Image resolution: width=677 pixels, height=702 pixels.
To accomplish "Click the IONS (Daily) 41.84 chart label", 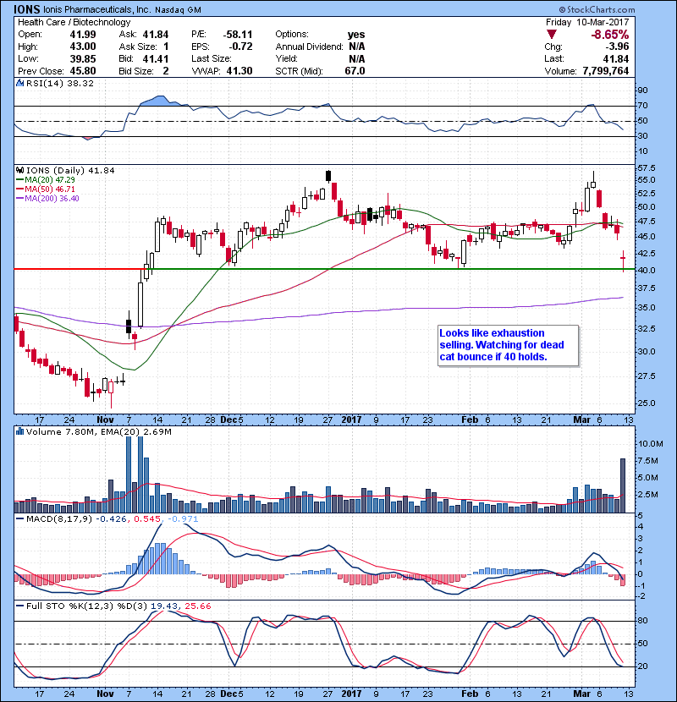I will pos(70,171).
